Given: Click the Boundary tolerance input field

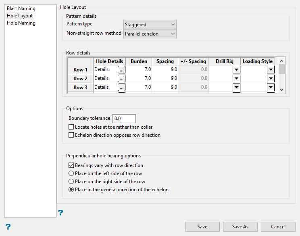Looking at the screenshot, I should [x=124, y=119].
